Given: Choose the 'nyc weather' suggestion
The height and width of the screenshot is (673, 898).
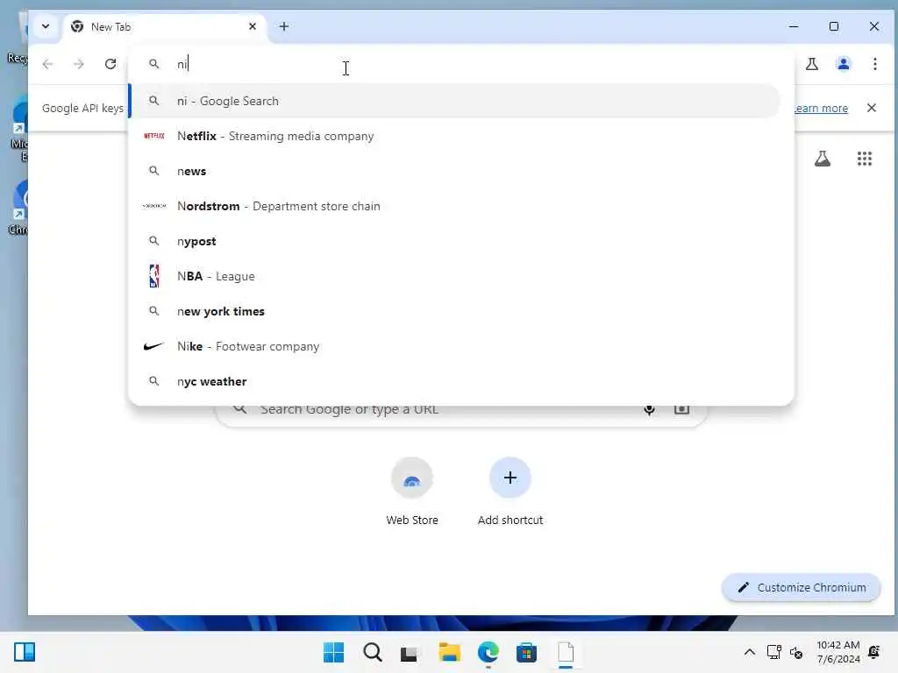Looking at the screenshot, I should [455, 381].
